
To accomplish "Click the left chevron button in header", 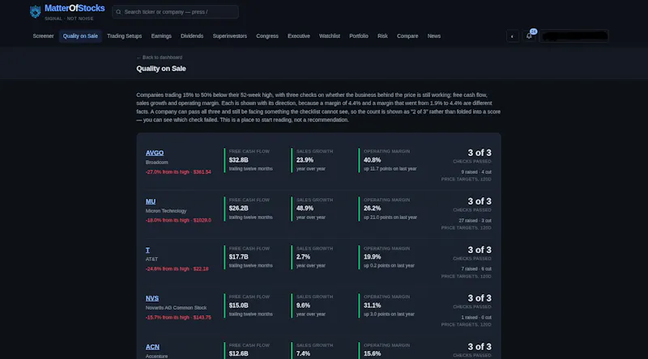I will click(x=513, y=36).
